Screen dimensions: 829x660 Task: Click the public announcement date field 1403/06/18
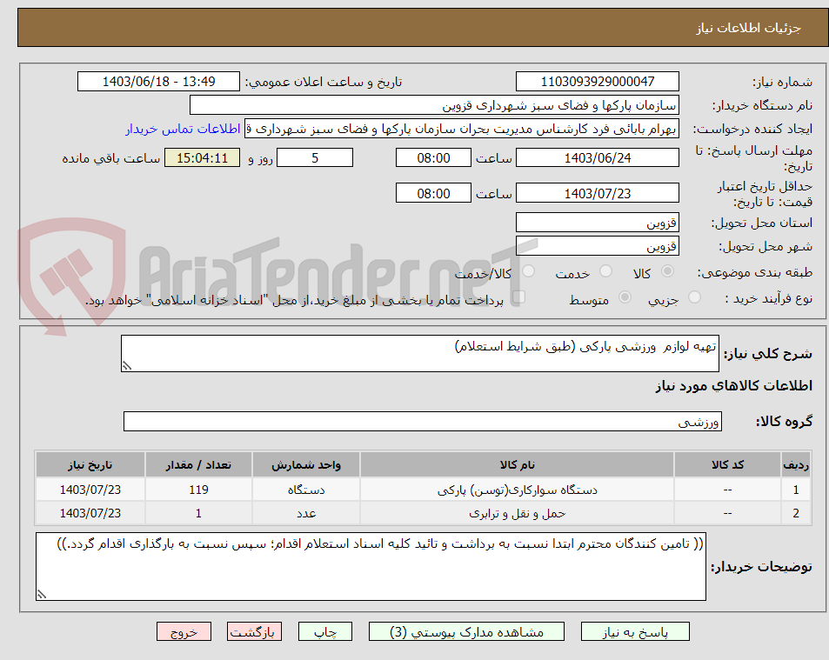coord(158,82)
